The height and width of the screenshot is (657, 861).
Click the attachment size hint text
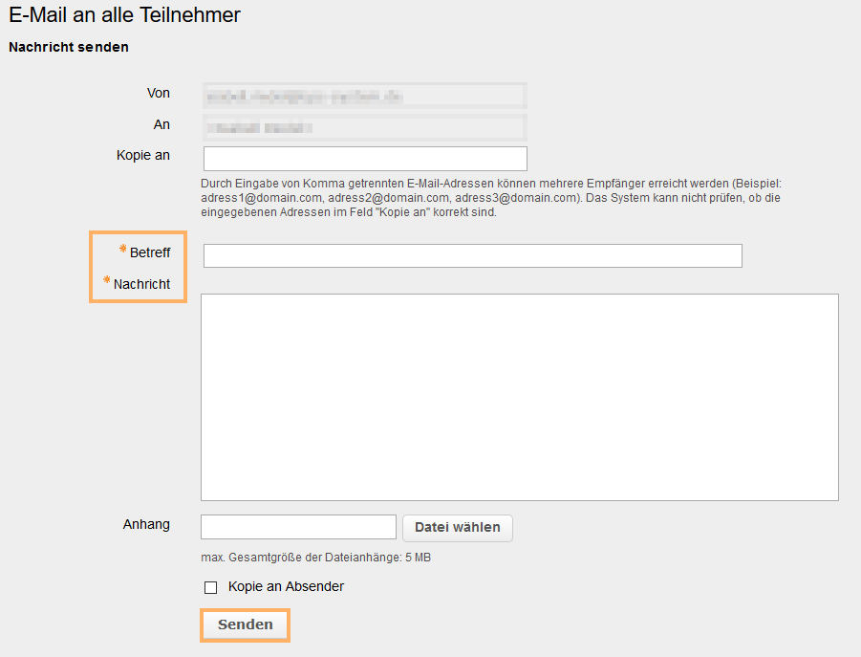pos(314,557)
